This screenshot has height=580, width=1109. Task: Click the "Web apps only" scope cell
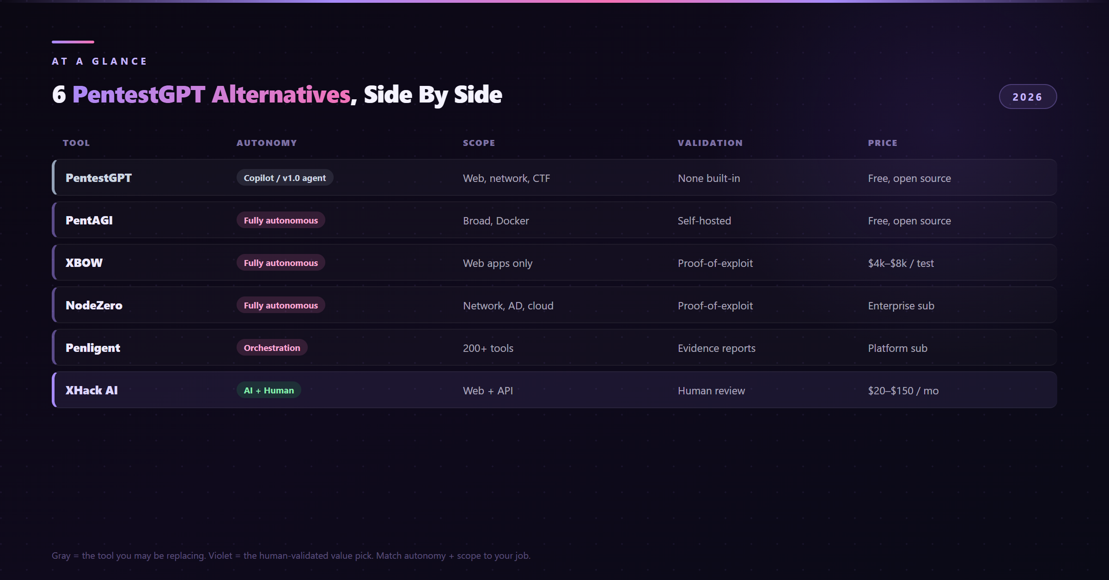pos(498,263)
